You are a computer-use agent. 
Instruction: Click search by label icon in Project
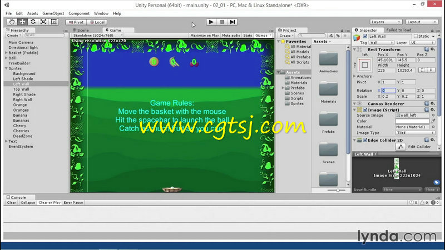coord(338,36)
